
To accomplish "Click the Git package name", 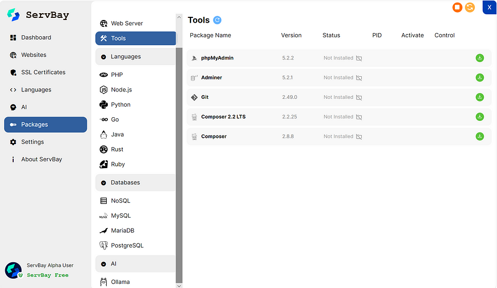I will click(205, 97).
